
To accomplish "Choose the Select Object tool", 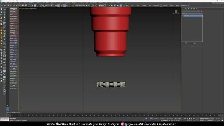I will tap(23, 6).
